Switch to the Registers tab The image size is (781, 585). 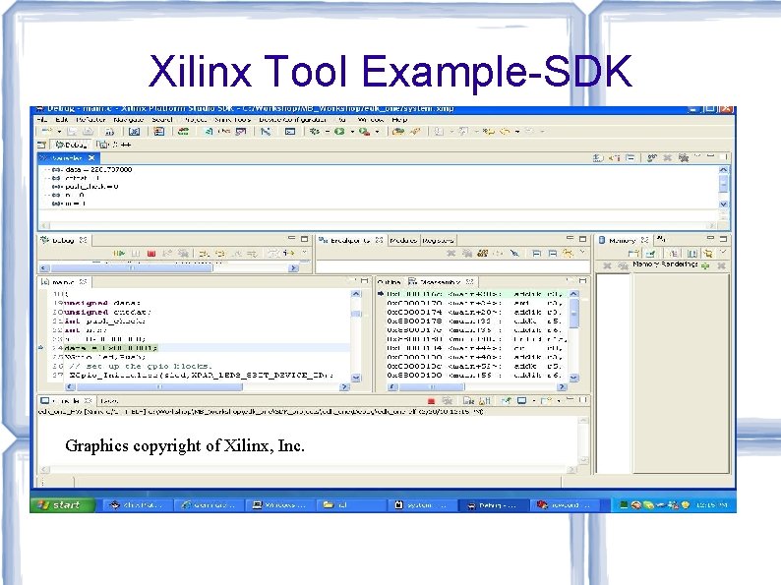point(438,241)
